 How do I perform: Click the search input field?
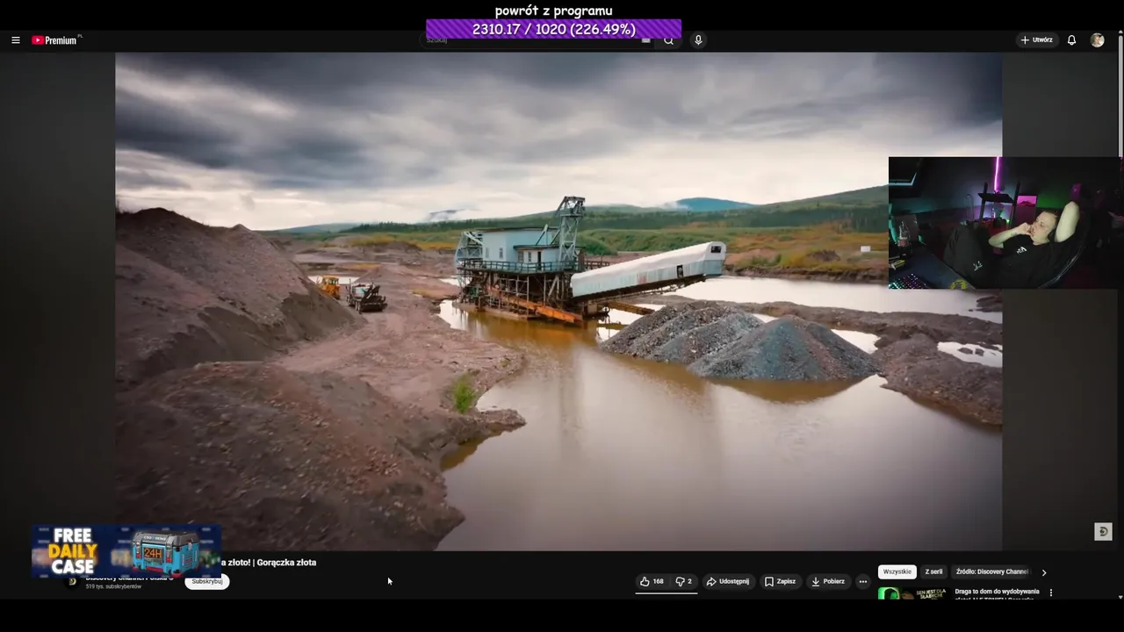click(537, 40)
